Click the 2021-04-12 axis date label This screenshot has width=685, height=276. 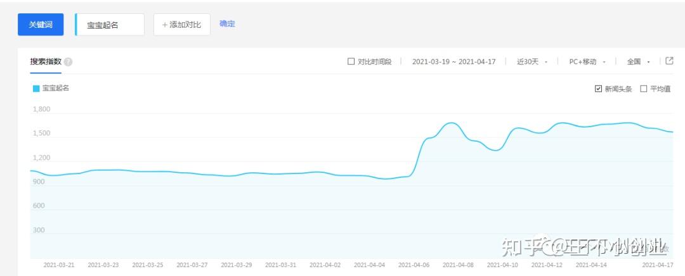point(547,265)
